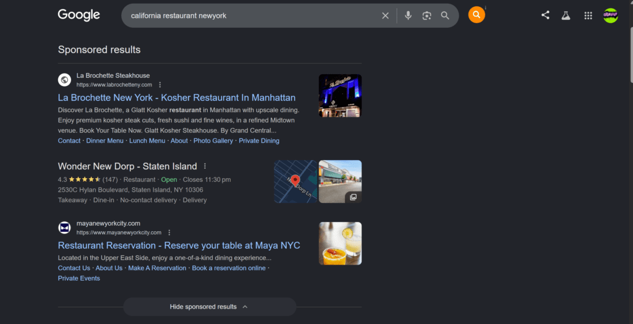633x324 pixels.
Task: Click the magnifier search icon in search box
Action: [x=445, y=15]
